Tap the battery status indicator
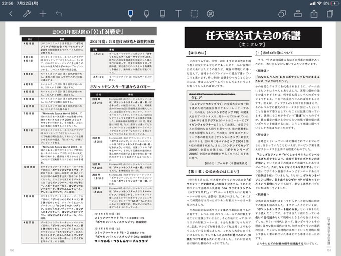This screenshot has width=341, height=256. pos(334,4)
